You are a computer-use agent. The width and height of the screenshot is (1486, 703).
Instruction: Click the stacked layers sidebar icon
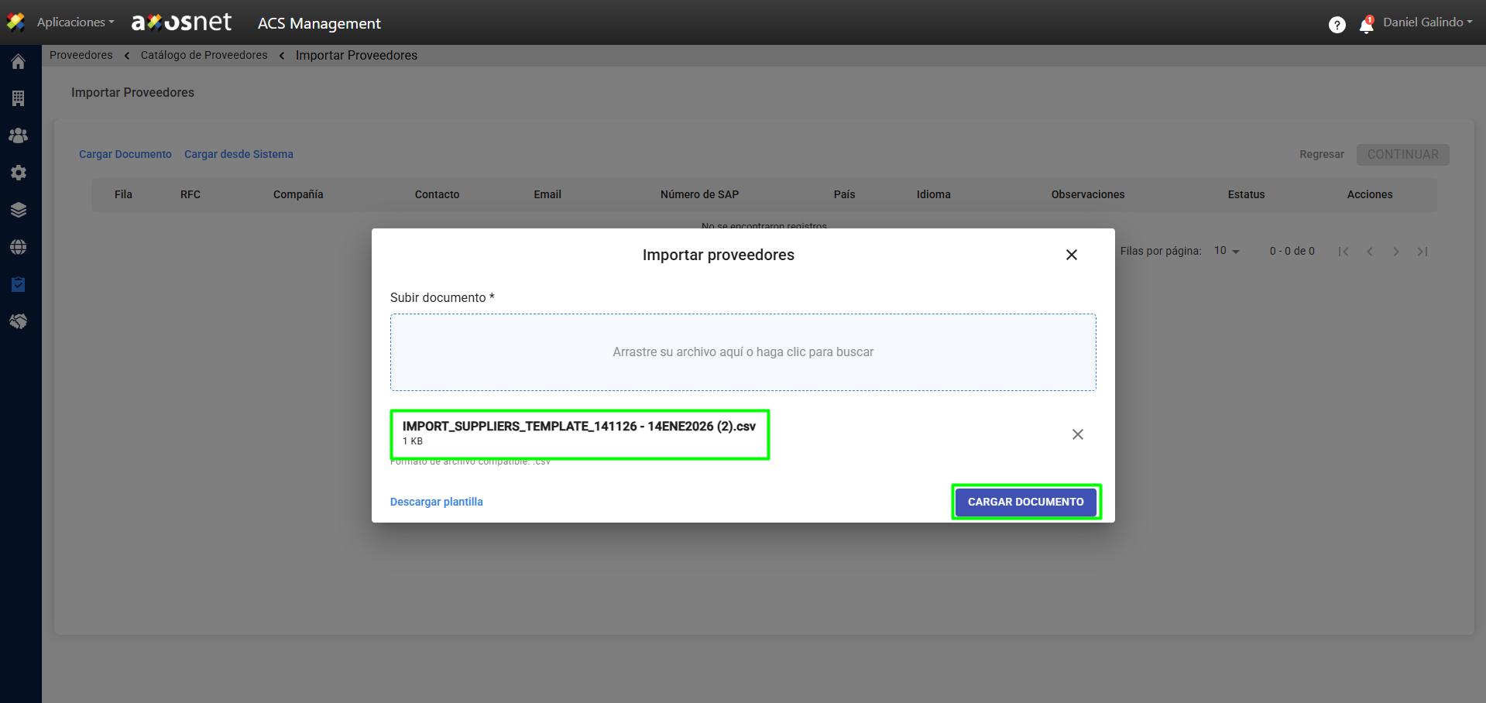19,210
